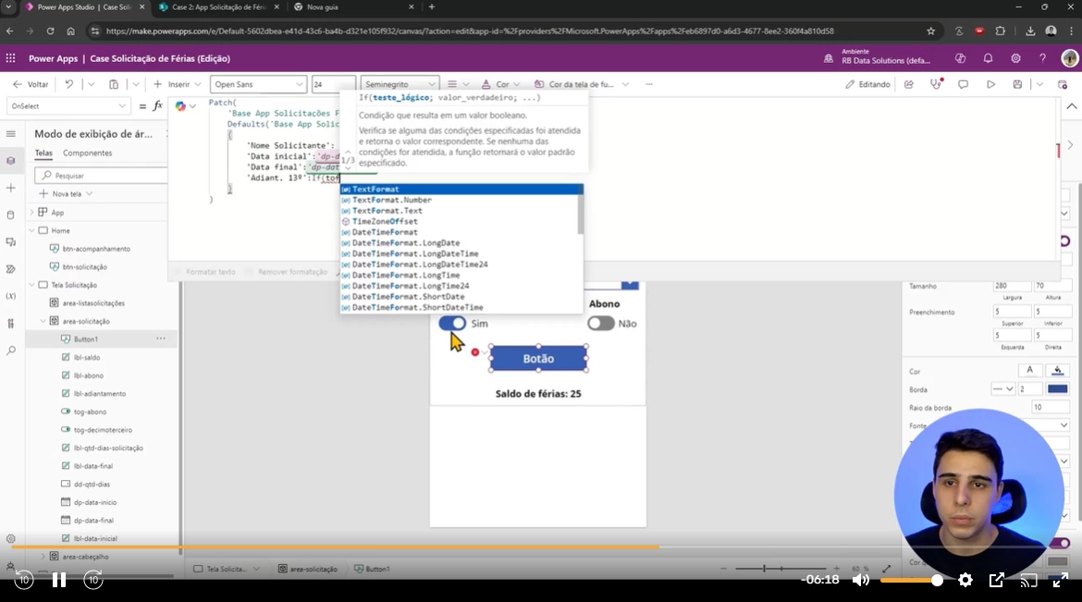The width and height of the screenshot is (1082, 602).
Task: Click the Voltar back arrow button
Action: coord(31,84)
